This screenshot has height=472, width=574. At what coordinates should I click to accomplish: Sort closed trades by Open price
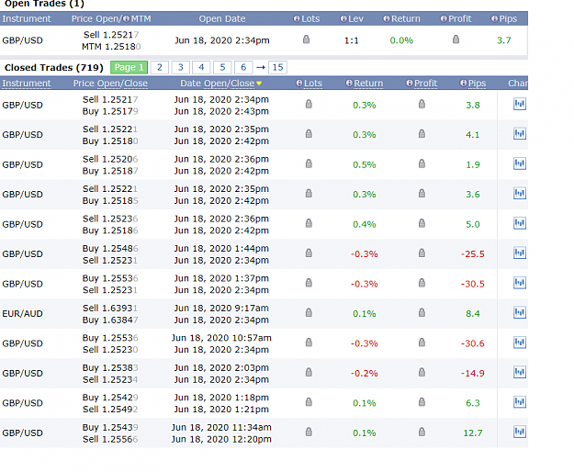[108, 84]
